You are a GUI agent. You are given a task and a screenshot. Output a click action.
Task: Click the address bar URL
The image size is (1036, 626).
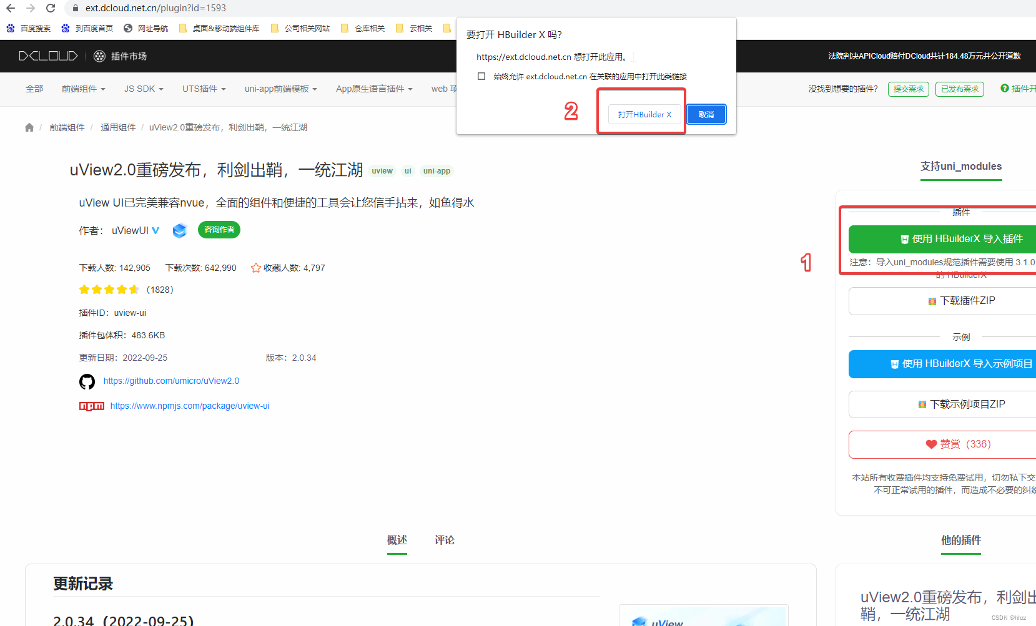coord(155,8)
